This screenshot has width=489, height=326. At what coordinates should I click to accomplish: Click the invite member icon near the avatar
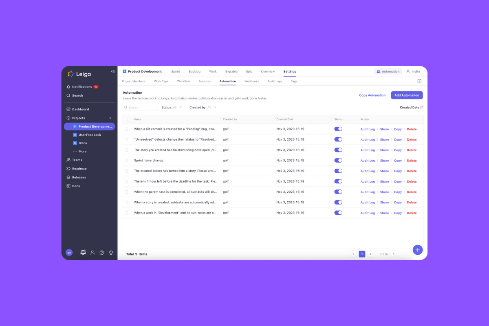click(93, 253)
